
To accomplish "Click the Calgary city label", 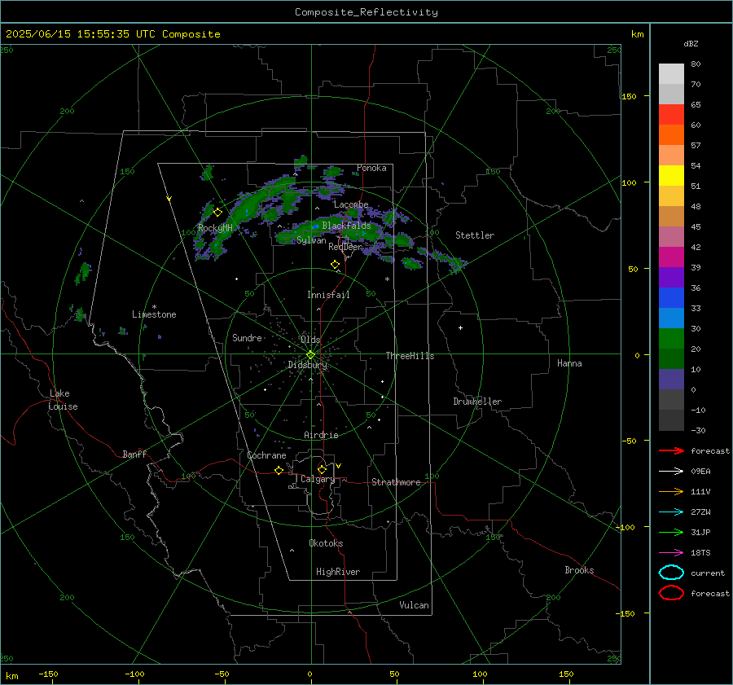I will point(318,479).
